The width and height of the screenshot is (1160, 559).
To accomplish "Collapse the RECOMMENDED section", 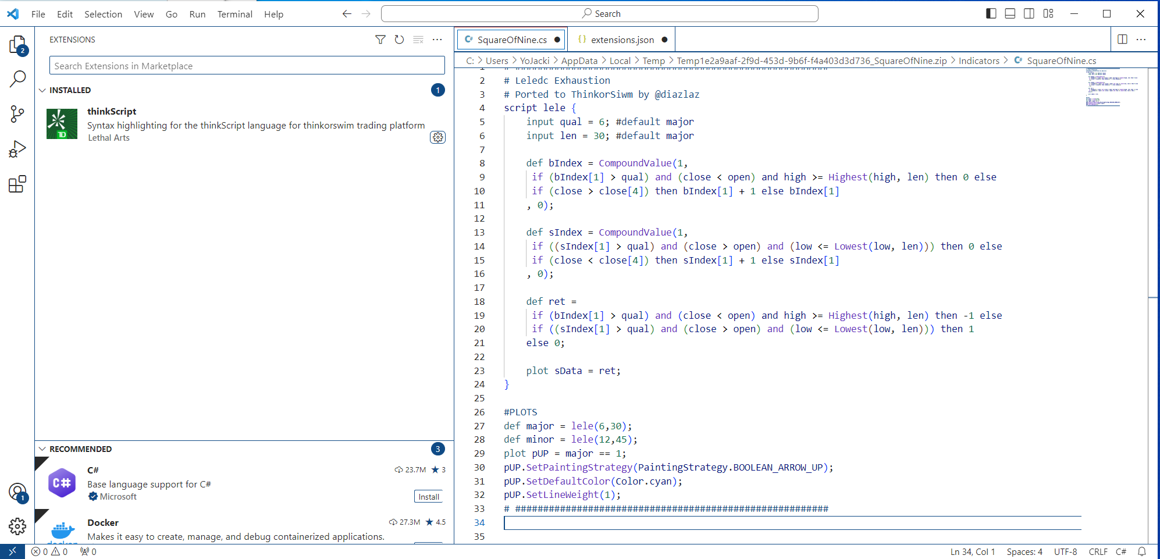I will tap(42, 449).
